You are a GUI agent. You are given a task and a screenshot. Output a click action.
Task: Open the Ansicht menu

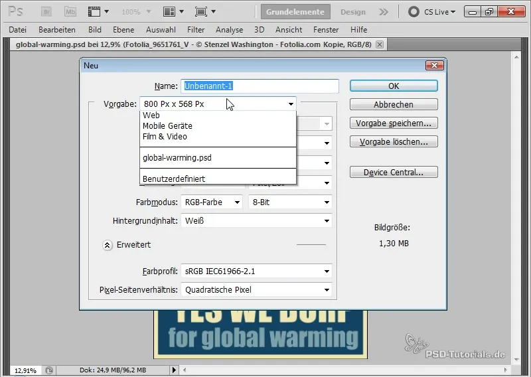289,30
